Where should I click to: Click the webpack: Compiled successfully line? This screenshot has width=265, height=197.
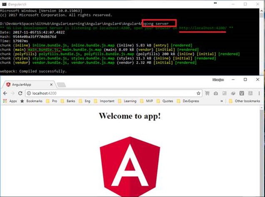point(33,71)
